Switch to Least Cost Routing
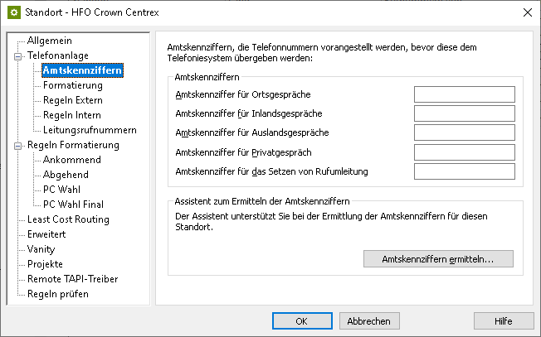This screenshot has width=541, height=337. [68, 219]
